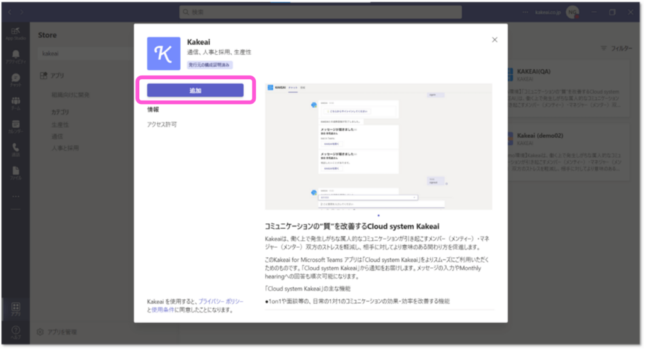Click the 発行元の構成証明済み badge
This screenshot has width=645, height=349.
click(x=209, y=65)
